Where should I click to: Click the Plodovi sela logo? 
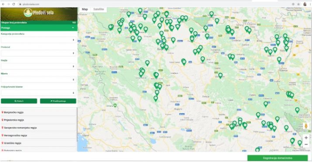38,13
